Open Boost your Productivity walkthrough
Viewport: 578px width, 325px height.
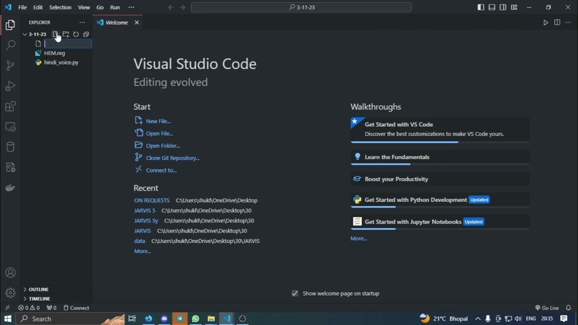[440, 179]
